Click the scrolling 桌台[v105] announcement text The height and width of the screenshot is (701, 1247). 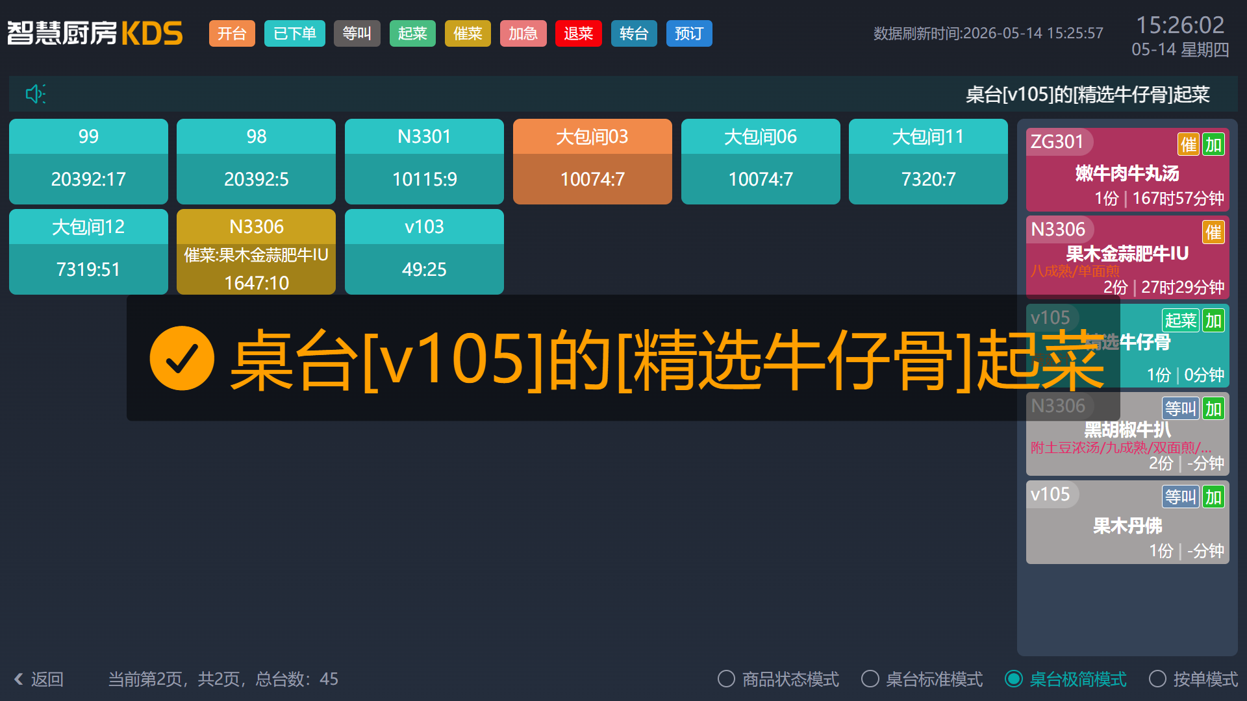(1087, 95)
